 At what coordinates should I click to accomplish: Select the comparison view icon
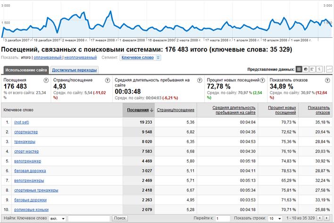319,69
